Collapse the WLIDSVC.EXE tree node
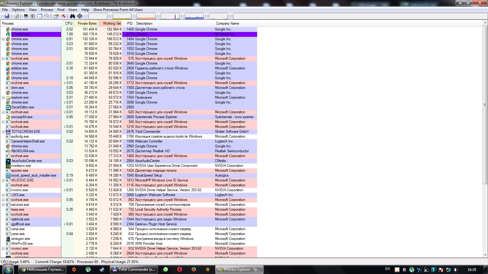The image size is (488, 274). tap(3, 180)
